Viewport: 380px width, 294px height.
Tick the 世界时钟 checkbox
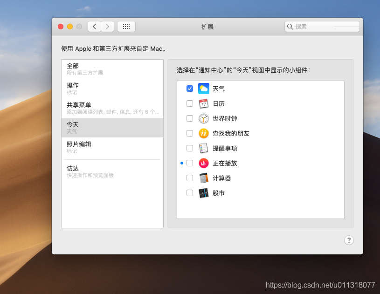coord(190,118)
